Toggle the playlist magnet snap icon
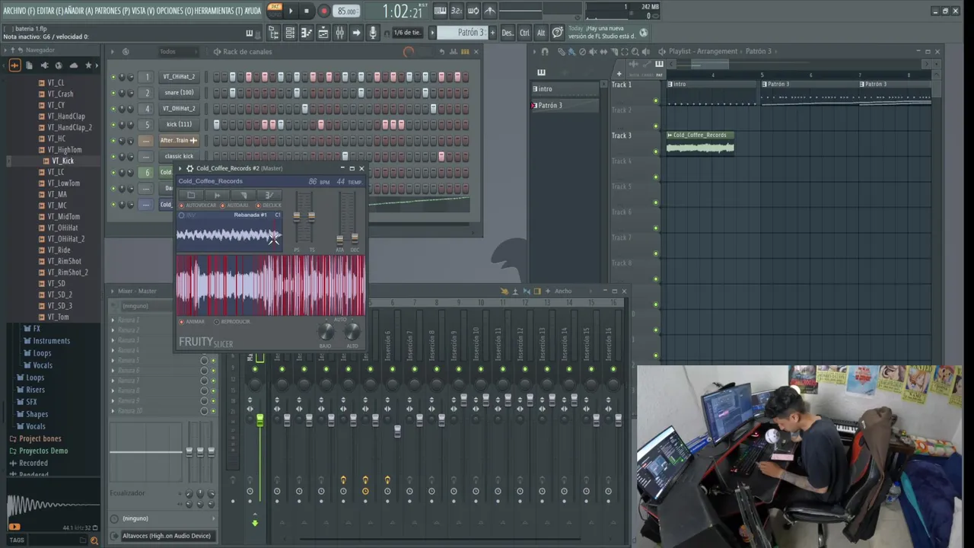This screenshot has width=974, height=548. pos(545,52)
